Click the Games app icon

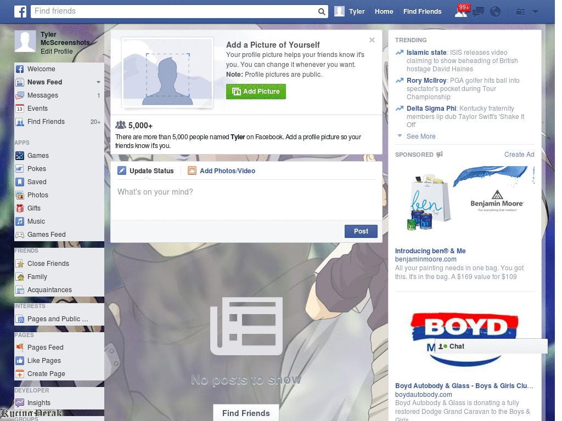(20, 156)
